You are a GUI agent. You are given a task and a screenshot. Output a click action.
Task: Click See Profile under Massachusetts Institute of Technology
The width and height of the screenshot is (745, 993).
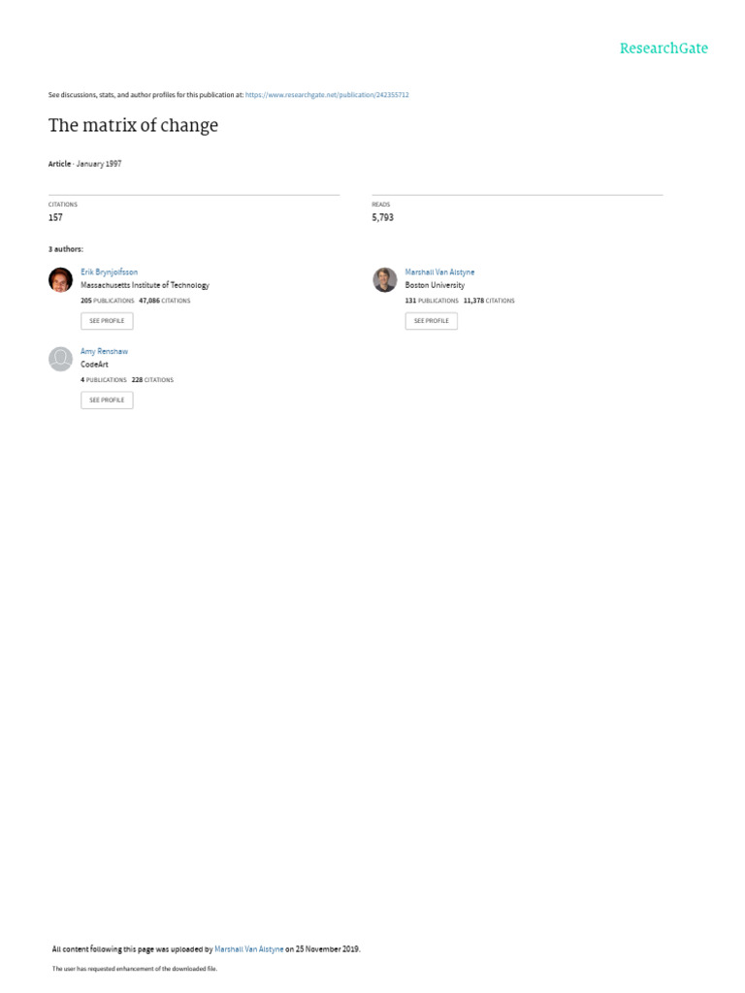tap(107, 320)
